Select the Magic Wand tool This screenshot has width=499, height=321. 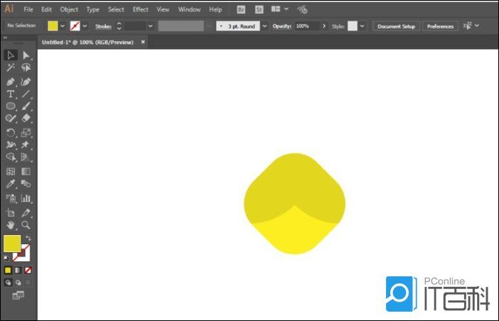11,67
